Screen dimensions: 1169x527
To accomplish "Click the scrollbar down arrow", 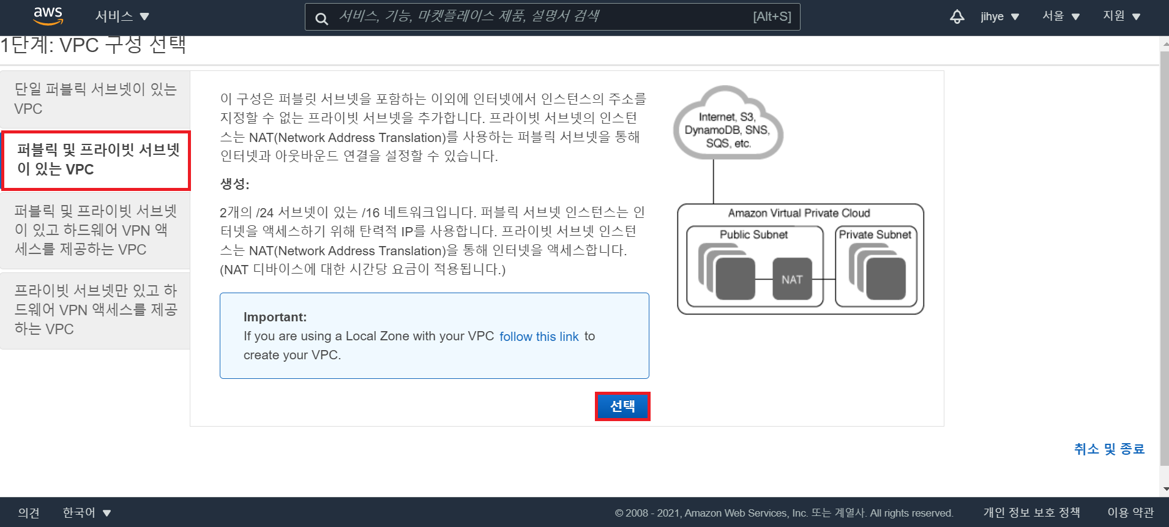I will 1165,489.
